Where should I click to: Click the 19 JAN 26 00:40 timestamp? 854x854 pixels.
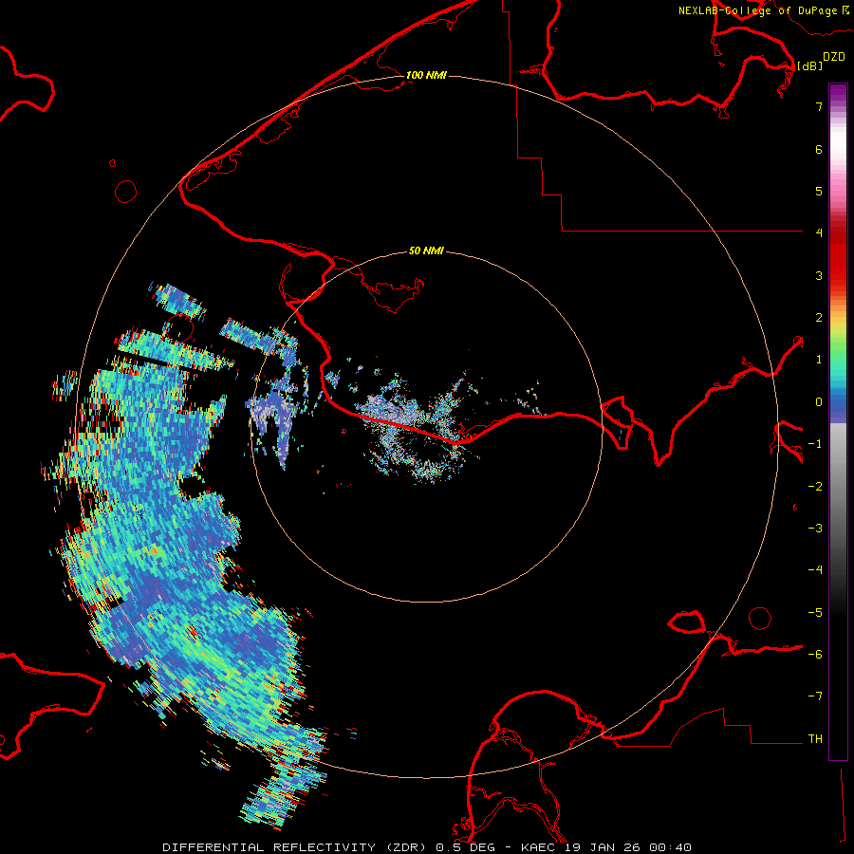tap(628, 847)
